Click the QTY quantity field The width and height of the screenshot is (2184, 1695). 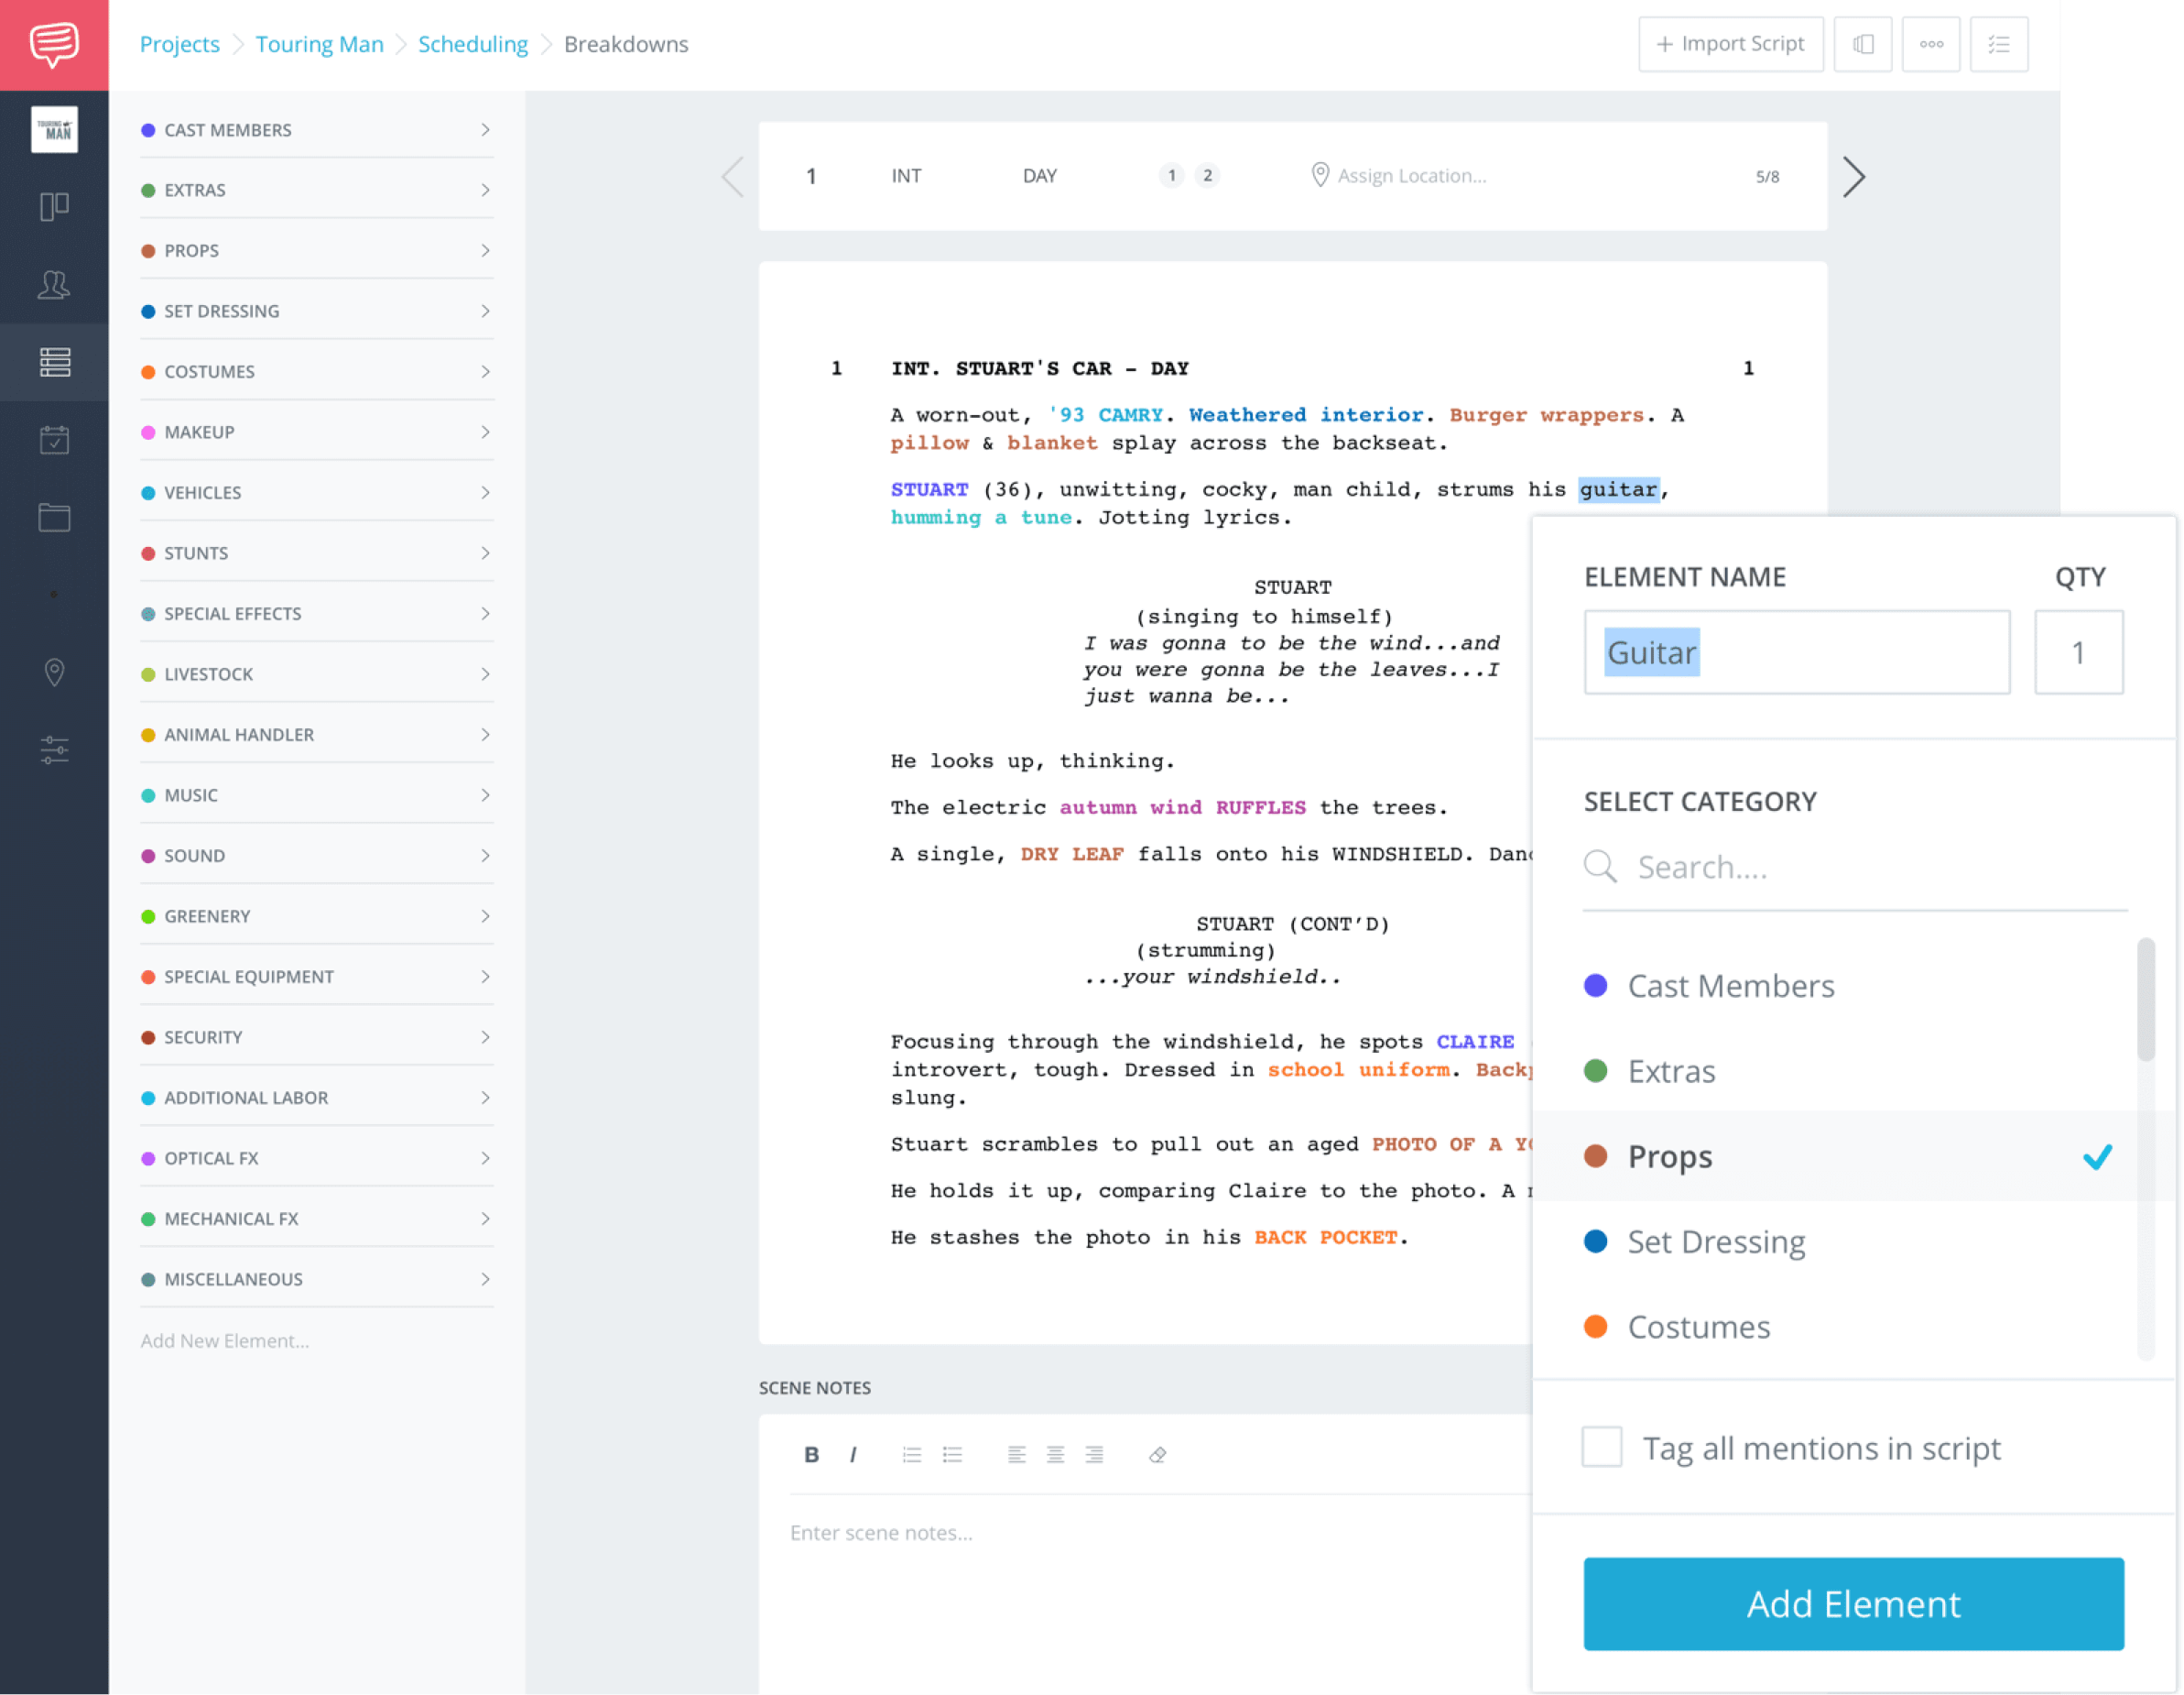pyautogui.click(x=2078, y=652)
